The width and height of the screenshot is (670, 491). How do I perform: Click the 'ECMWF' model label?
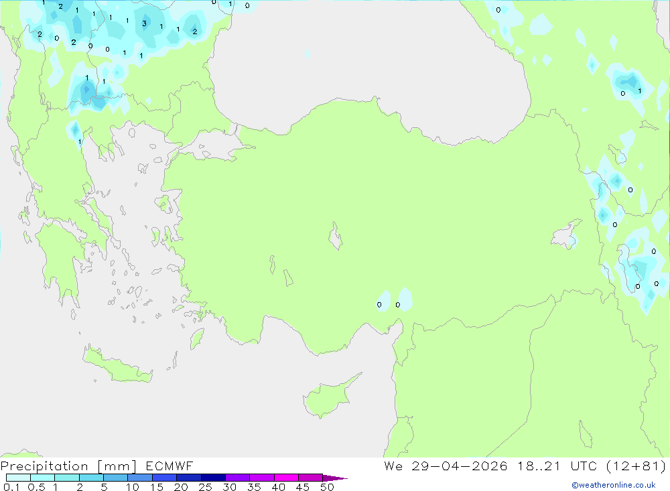tap(170, 466)
